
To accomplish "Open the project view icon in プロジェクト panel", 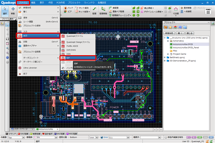I will pyautogui.click(x=166, y=27).
